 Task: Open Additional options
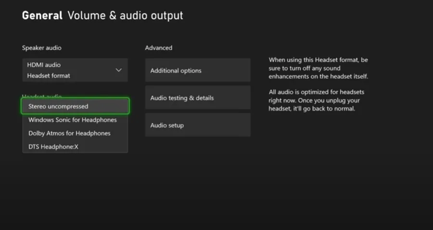point(197,71)
